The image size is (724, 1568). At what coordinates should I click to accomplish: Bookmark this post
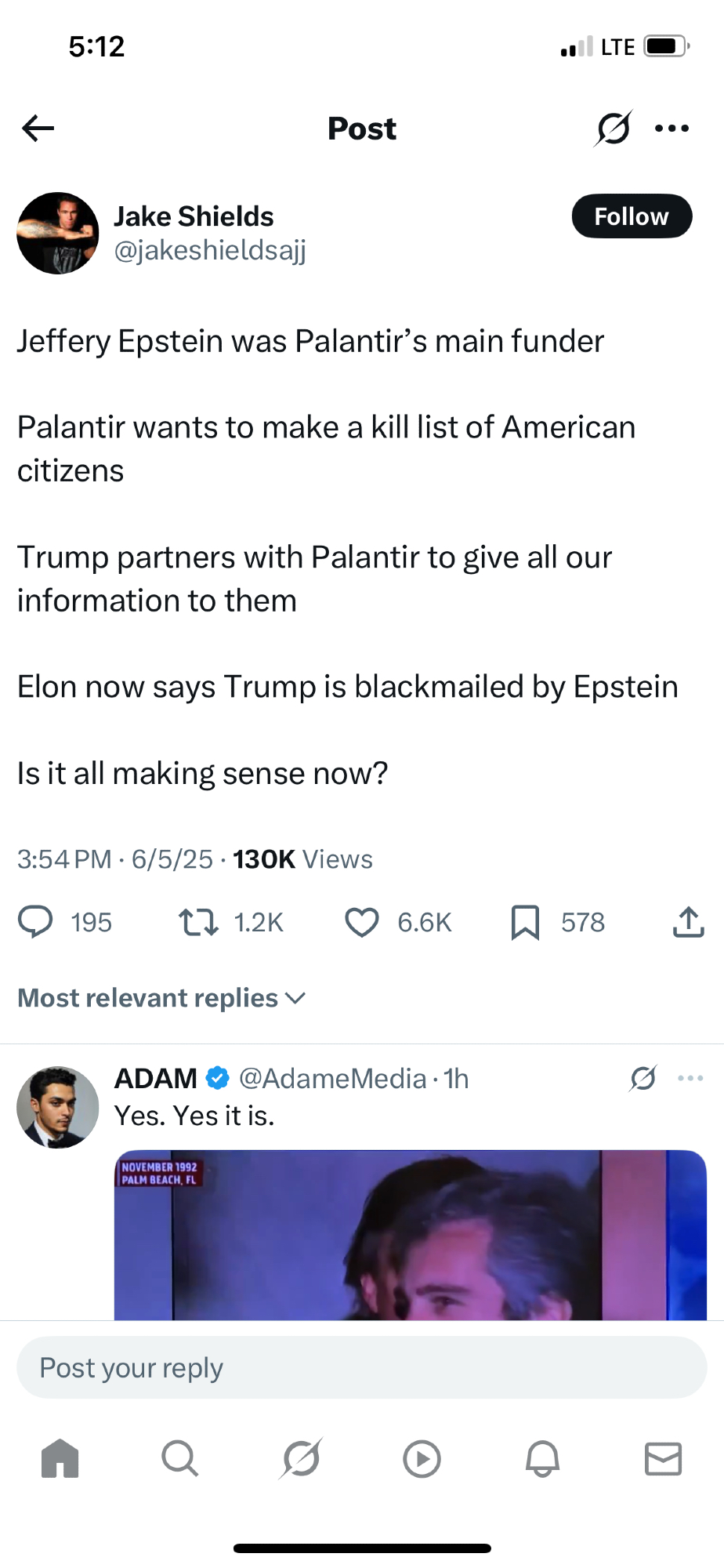pos(525,922)
